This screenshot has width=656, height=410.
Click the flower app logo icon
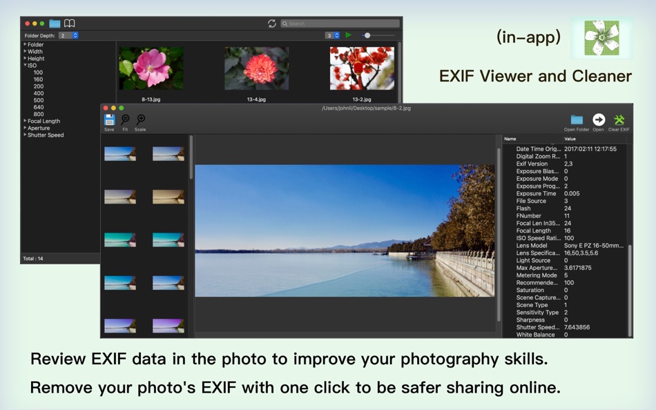click(601, 38)
